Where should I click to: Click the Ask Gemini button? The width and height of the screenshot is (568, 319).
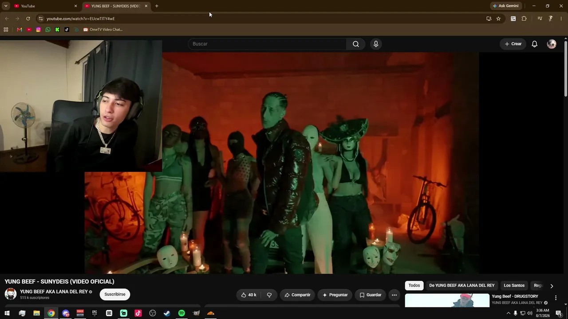(x=505, y=6)
